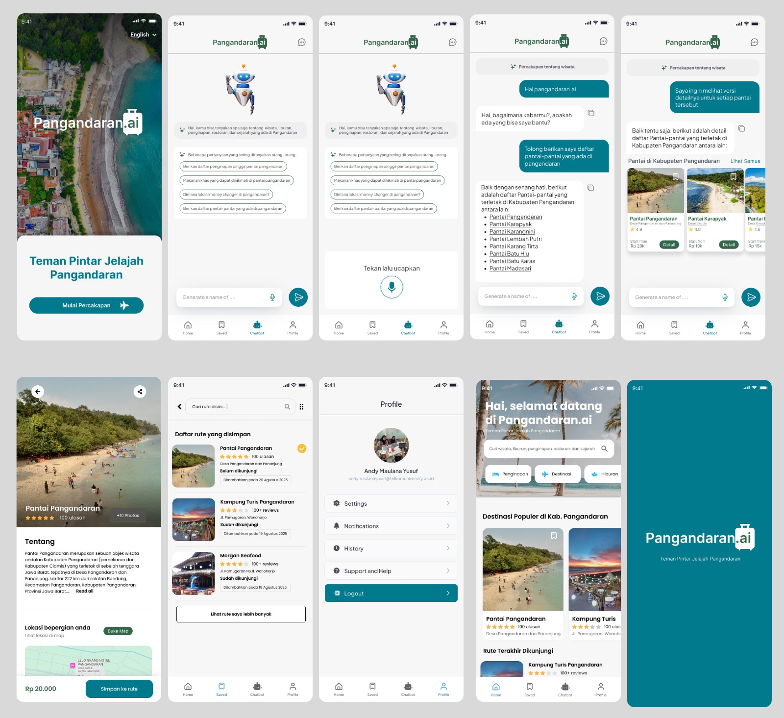Bookmark Pantai Pangandaran card beside the Karapyak card

click(675, 176)
